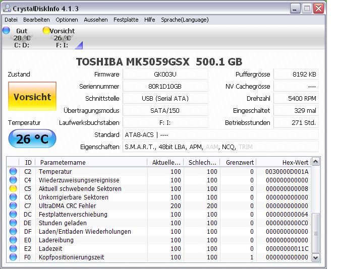
Task: Click blue status orb for C2 Temperatur
Action: pos(13,171)
